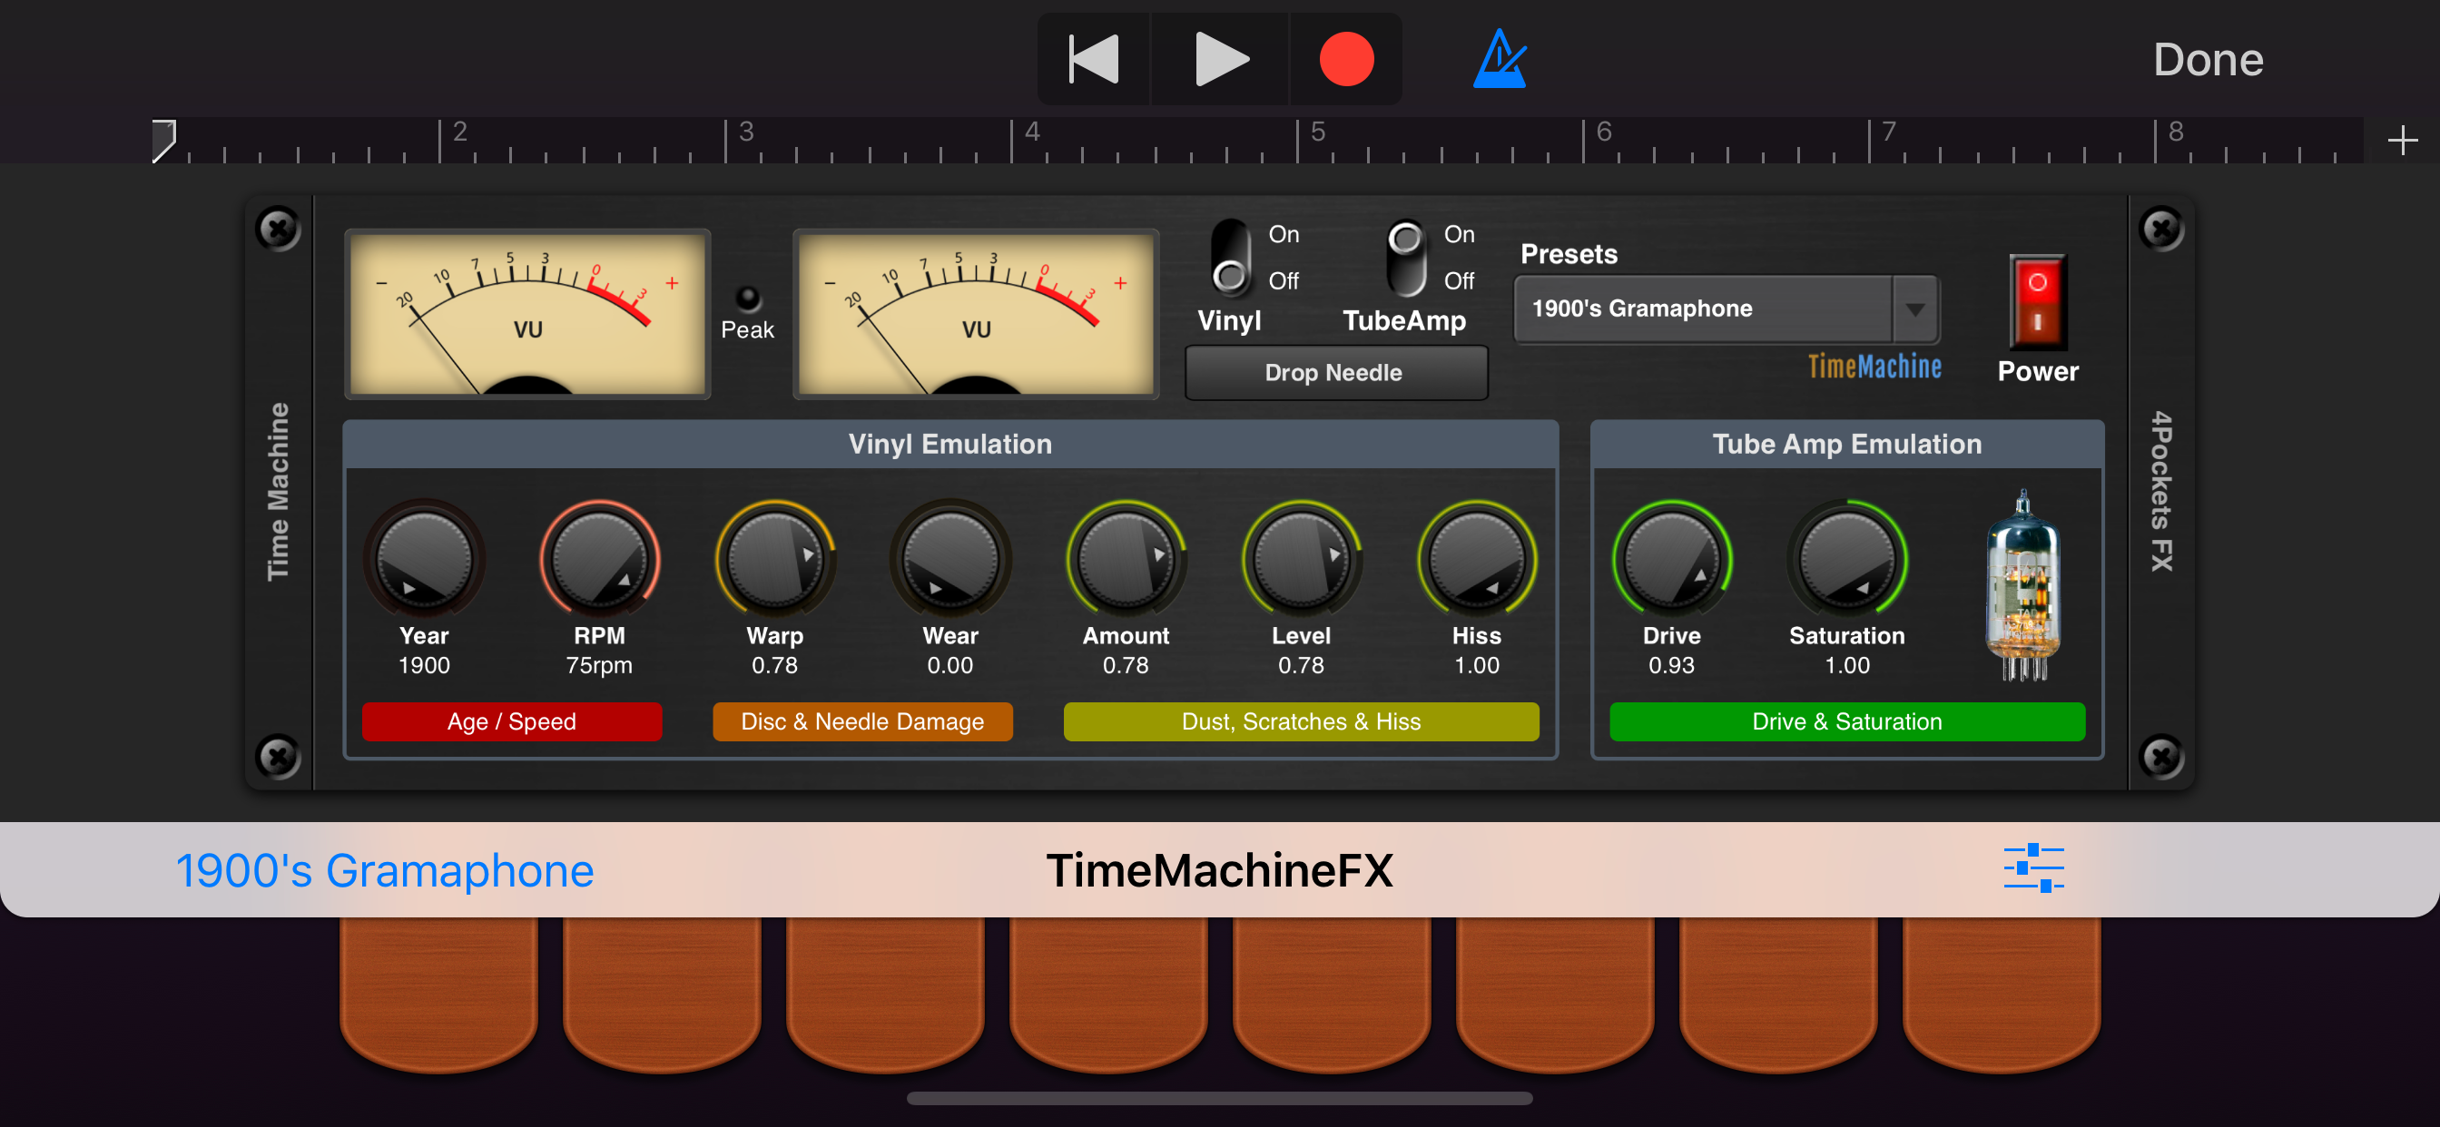2440x1127 pixels.
Task: Flip the TubeAmp on/off switch
Action: tap(1406, 258)
